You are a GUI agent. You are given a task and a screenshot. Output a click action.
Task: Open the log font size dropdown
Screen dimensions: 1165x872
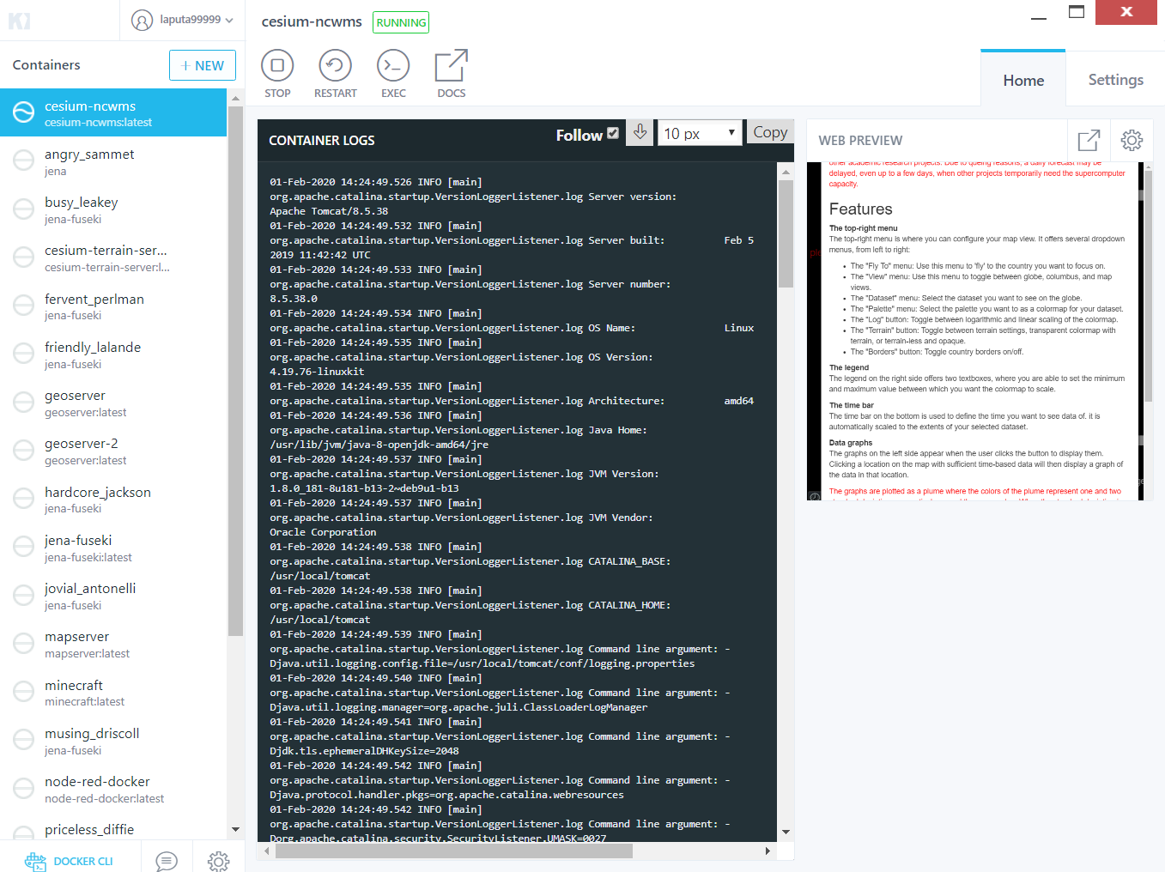(x=699, y=133)
